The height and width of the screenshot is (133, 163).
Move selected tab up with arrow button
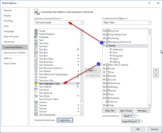156,70
